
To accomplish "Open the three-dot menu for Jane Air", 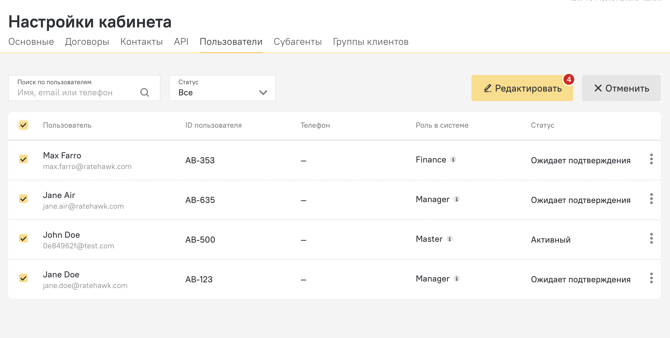I will click(x=651, y=199).
